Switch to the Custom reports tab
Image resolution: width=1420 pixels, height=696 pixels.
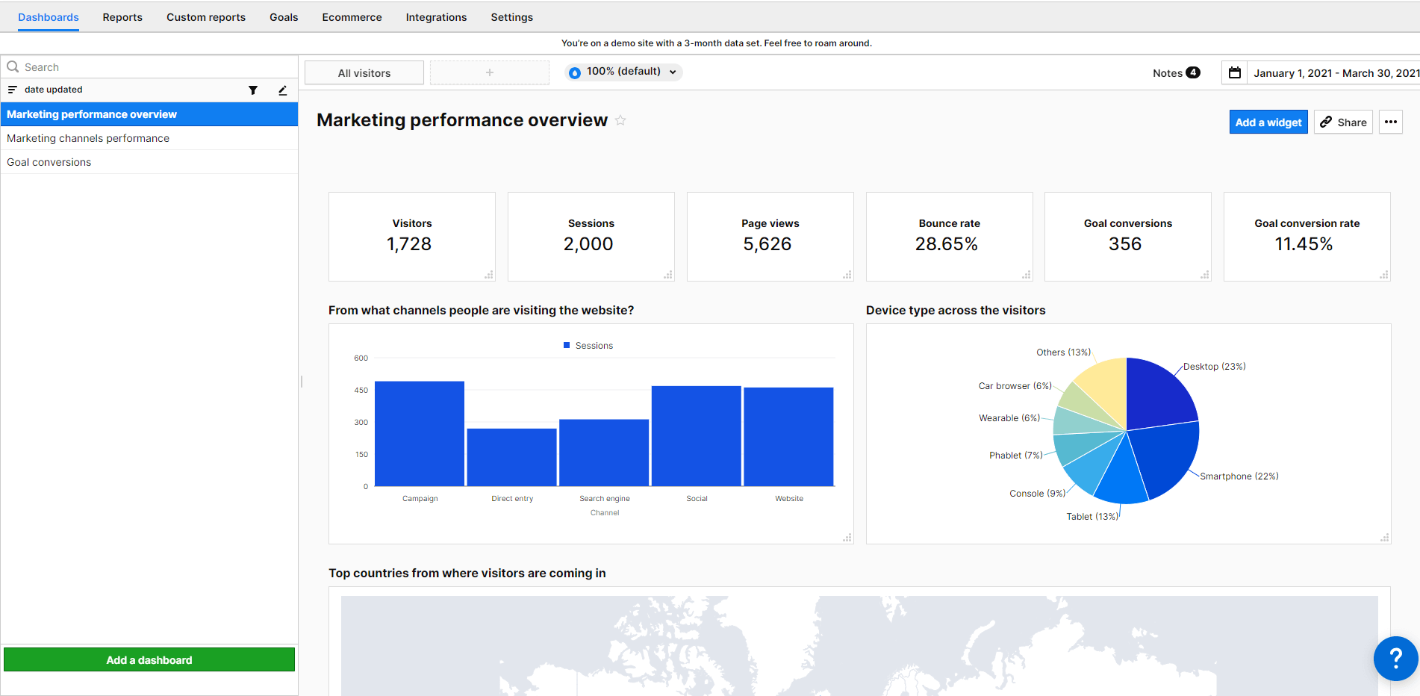click(x=206, y=17)
